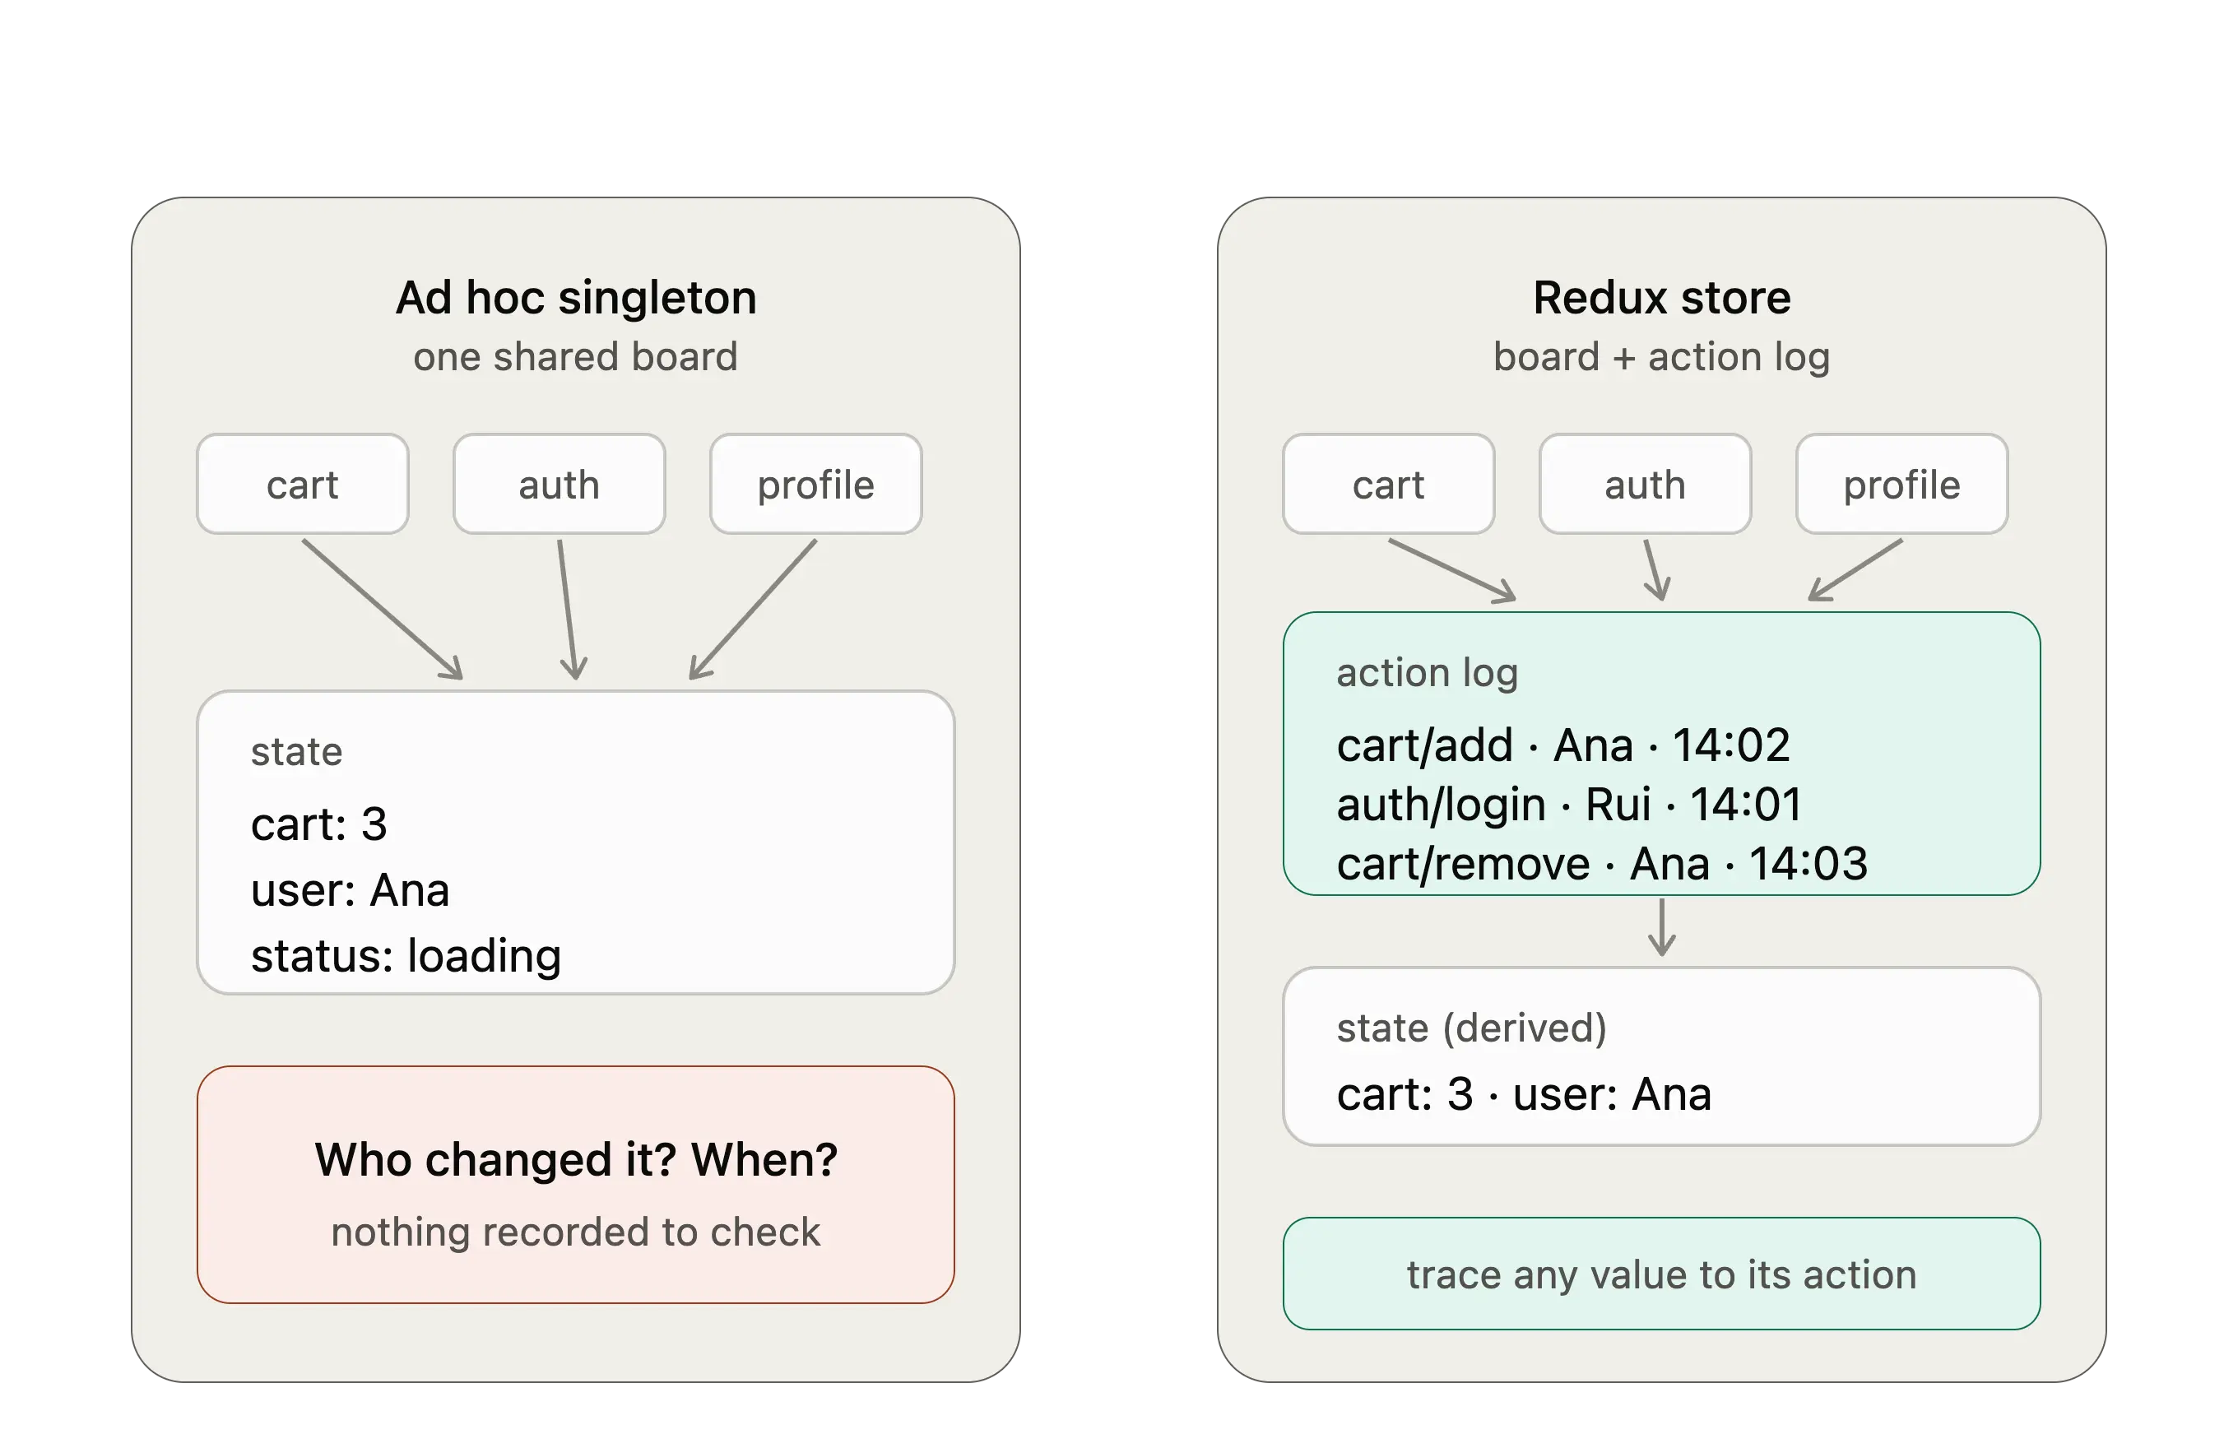2238x1448 pixels.
Task: Click the 'action log' label
Action: tap(1428, 673)
